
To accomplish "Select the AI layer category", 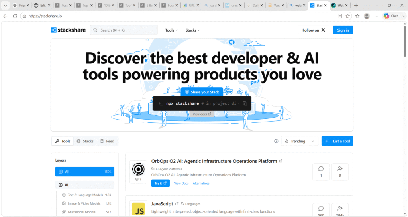I will 84,185.
